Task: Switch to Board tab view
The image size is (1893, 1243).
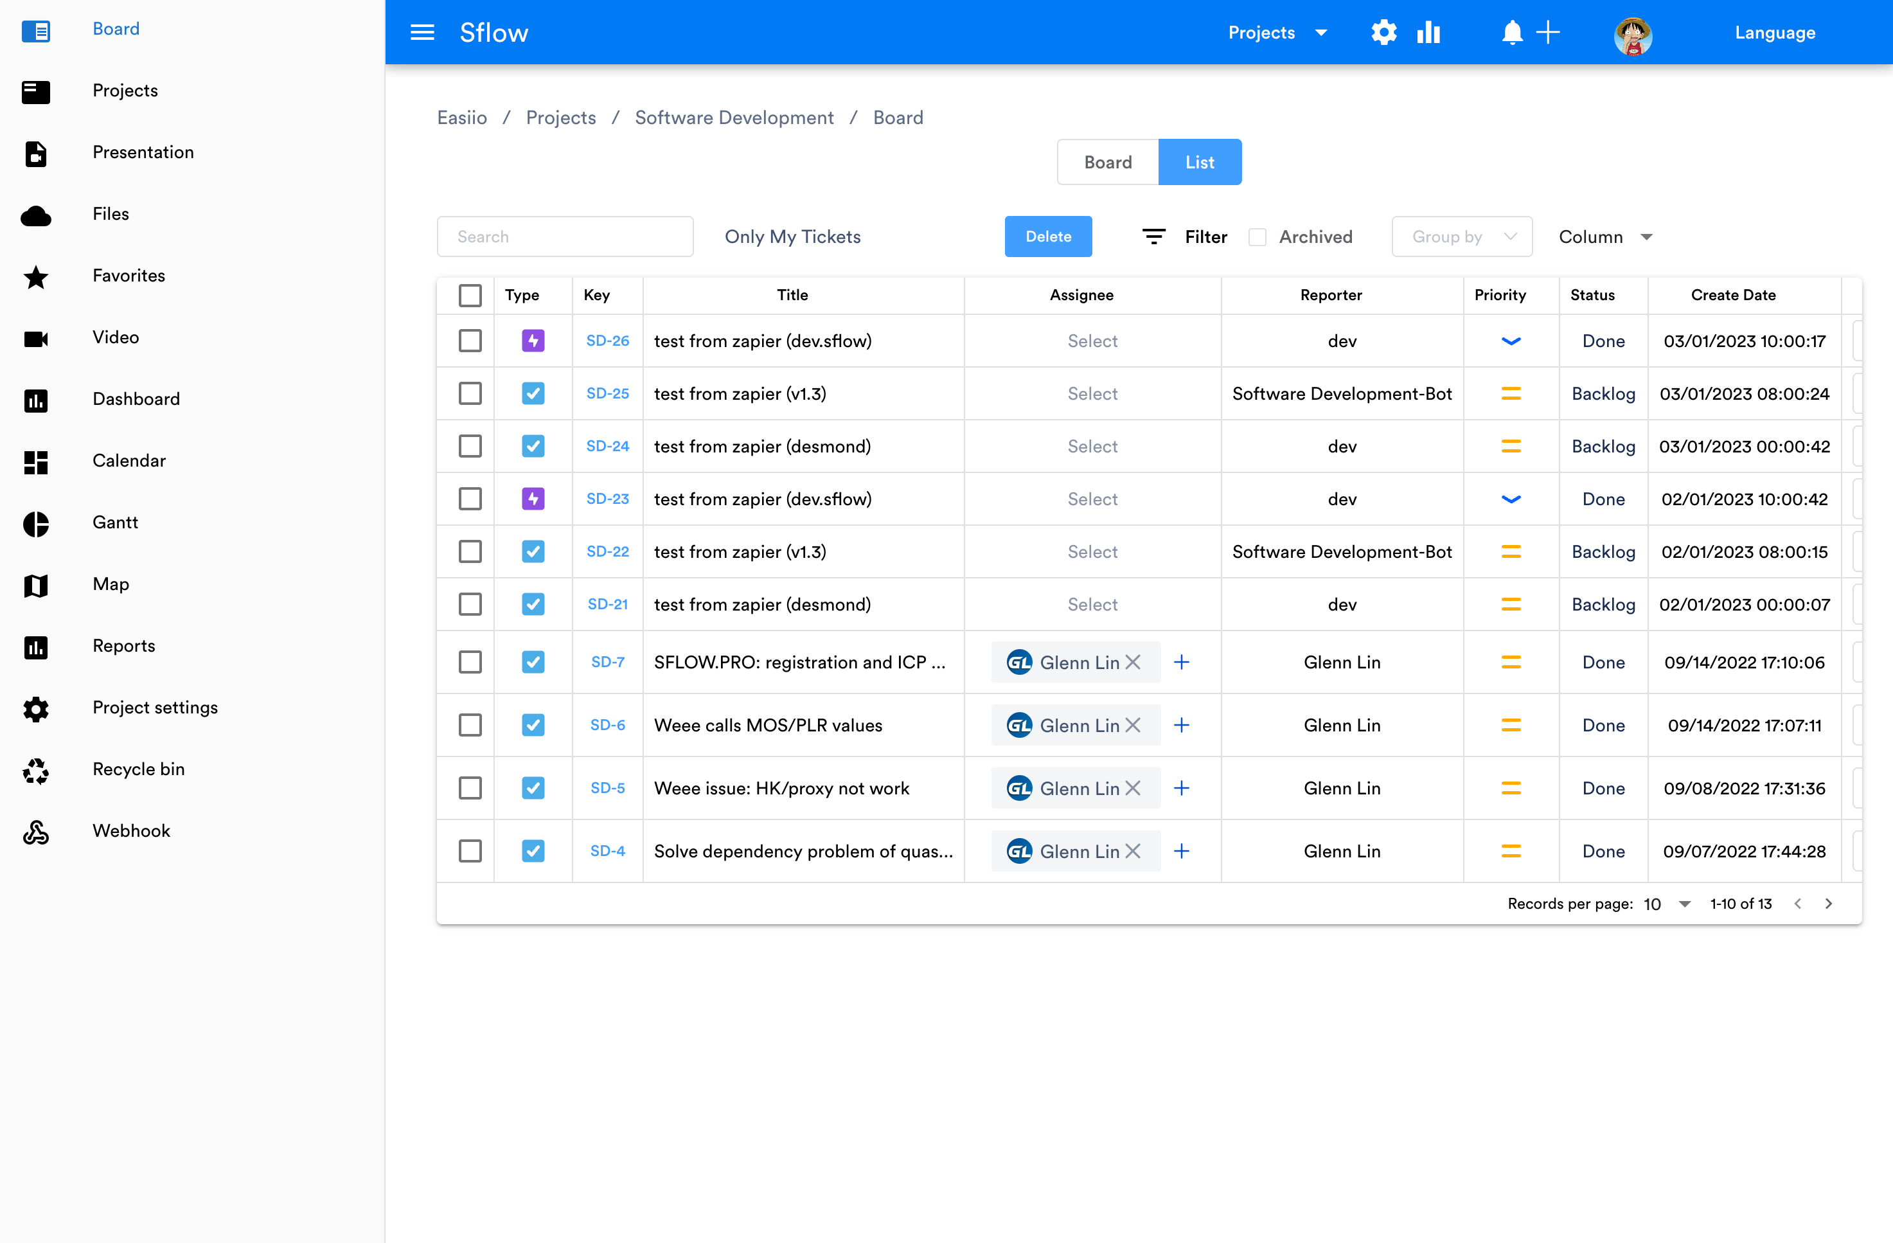Action: point(1108,163)
